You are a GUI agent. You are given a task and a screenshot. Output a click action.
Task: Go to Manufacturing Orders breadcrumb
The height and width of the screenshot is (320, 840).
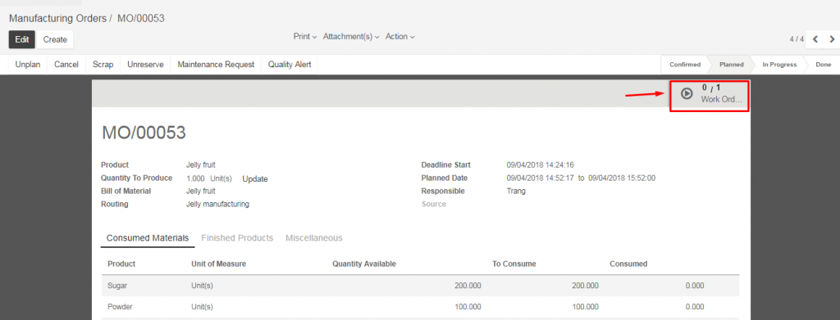(x=58, y=18)
